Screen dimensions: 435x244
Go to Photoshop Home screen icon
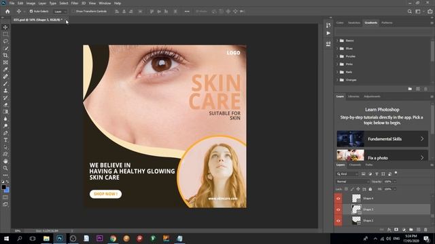pyautogui.click(x=7, y=12)
